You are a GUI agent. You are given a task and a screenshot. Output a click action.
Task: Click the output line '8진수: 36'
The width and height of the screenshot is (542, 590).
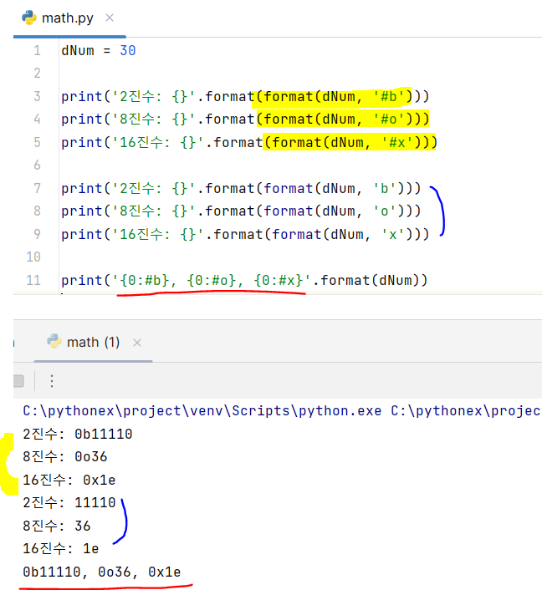(x=57, y=526)
